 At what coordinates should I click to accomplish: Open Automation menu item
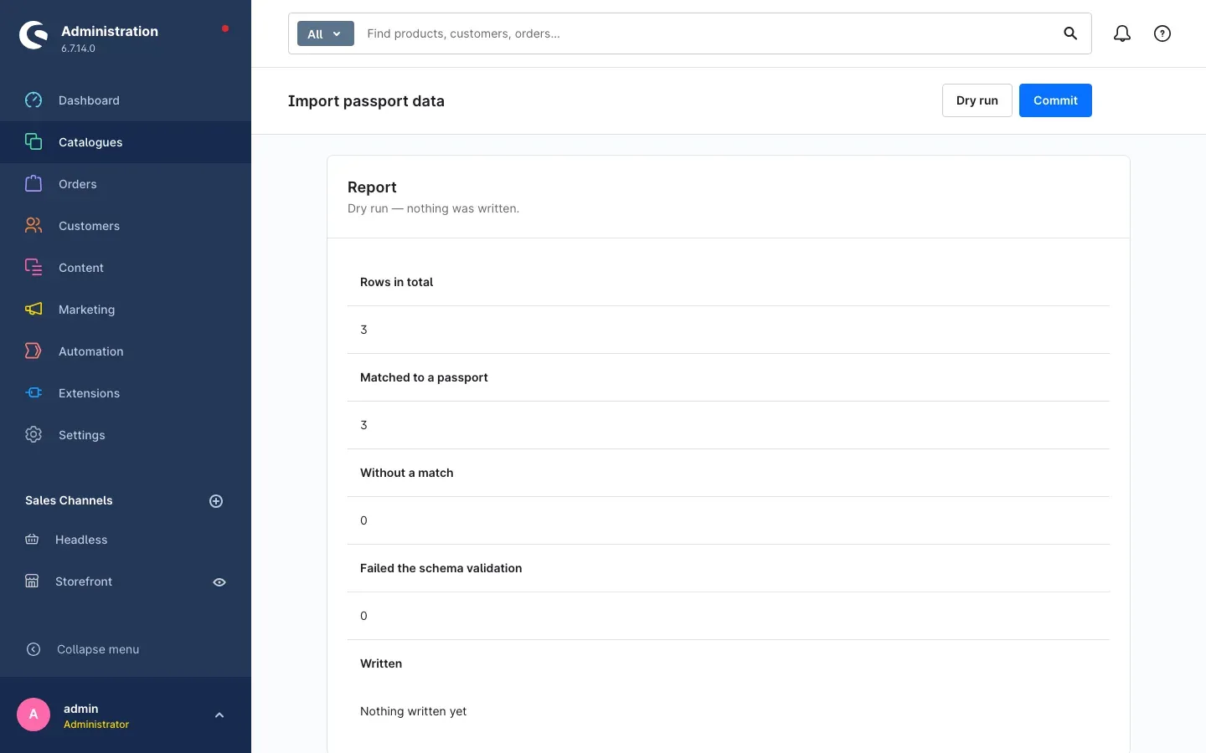[126, 351]
